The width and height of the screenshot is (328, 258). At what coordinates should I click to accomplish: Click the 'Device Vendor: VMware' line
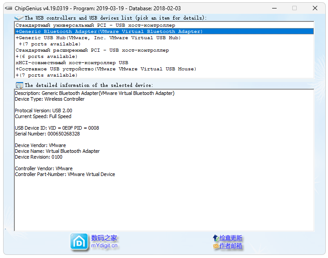[x=40, y=145]
